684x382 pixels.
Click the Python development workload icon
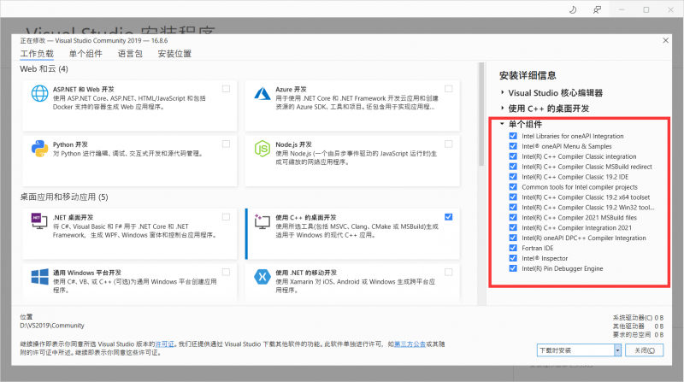coord(41,149)
